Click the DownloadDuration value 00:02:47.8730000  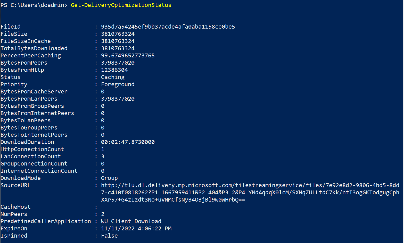pos(128,142)
